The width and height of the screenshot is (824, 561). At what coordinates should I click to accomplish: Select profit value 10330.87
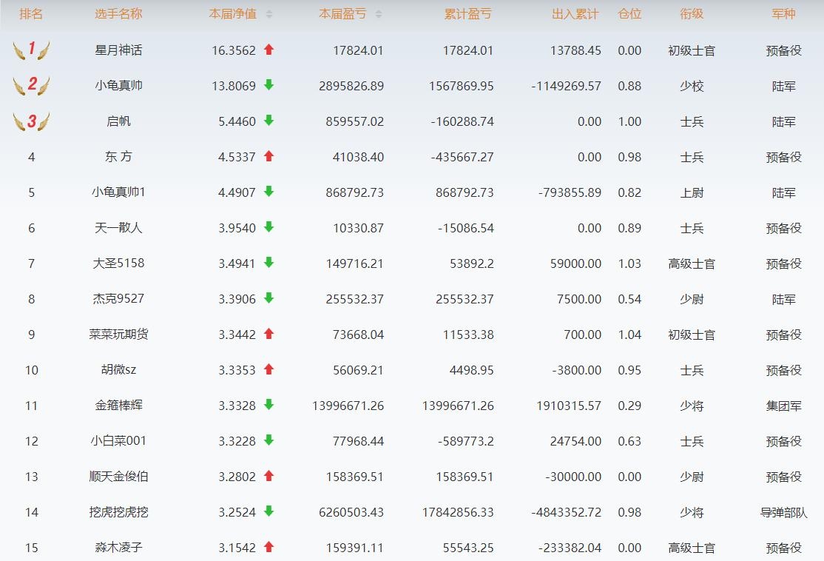359,228
